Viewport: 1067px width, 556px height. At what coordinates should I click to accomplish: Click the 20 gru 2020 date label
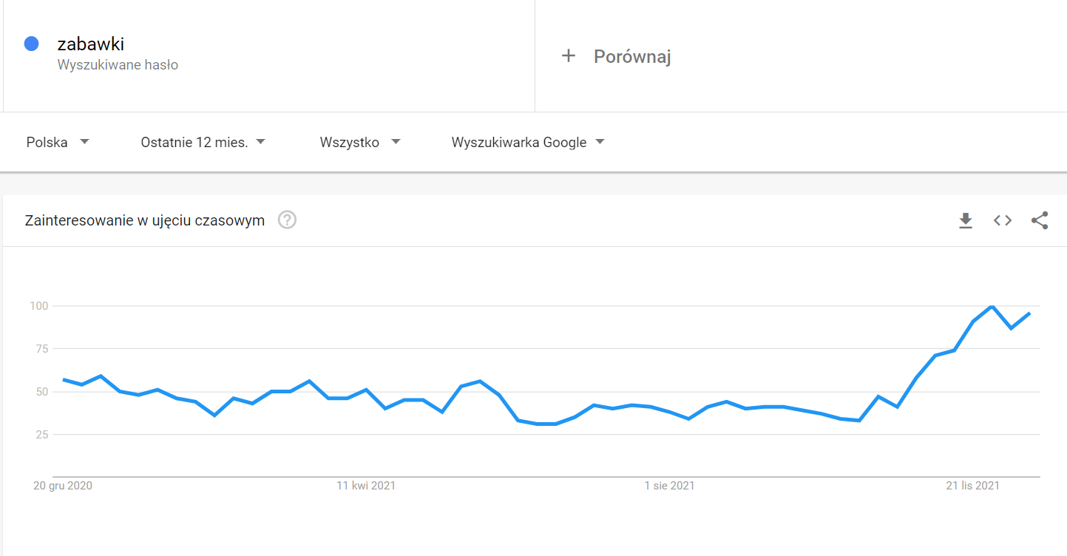pos(63,486)
